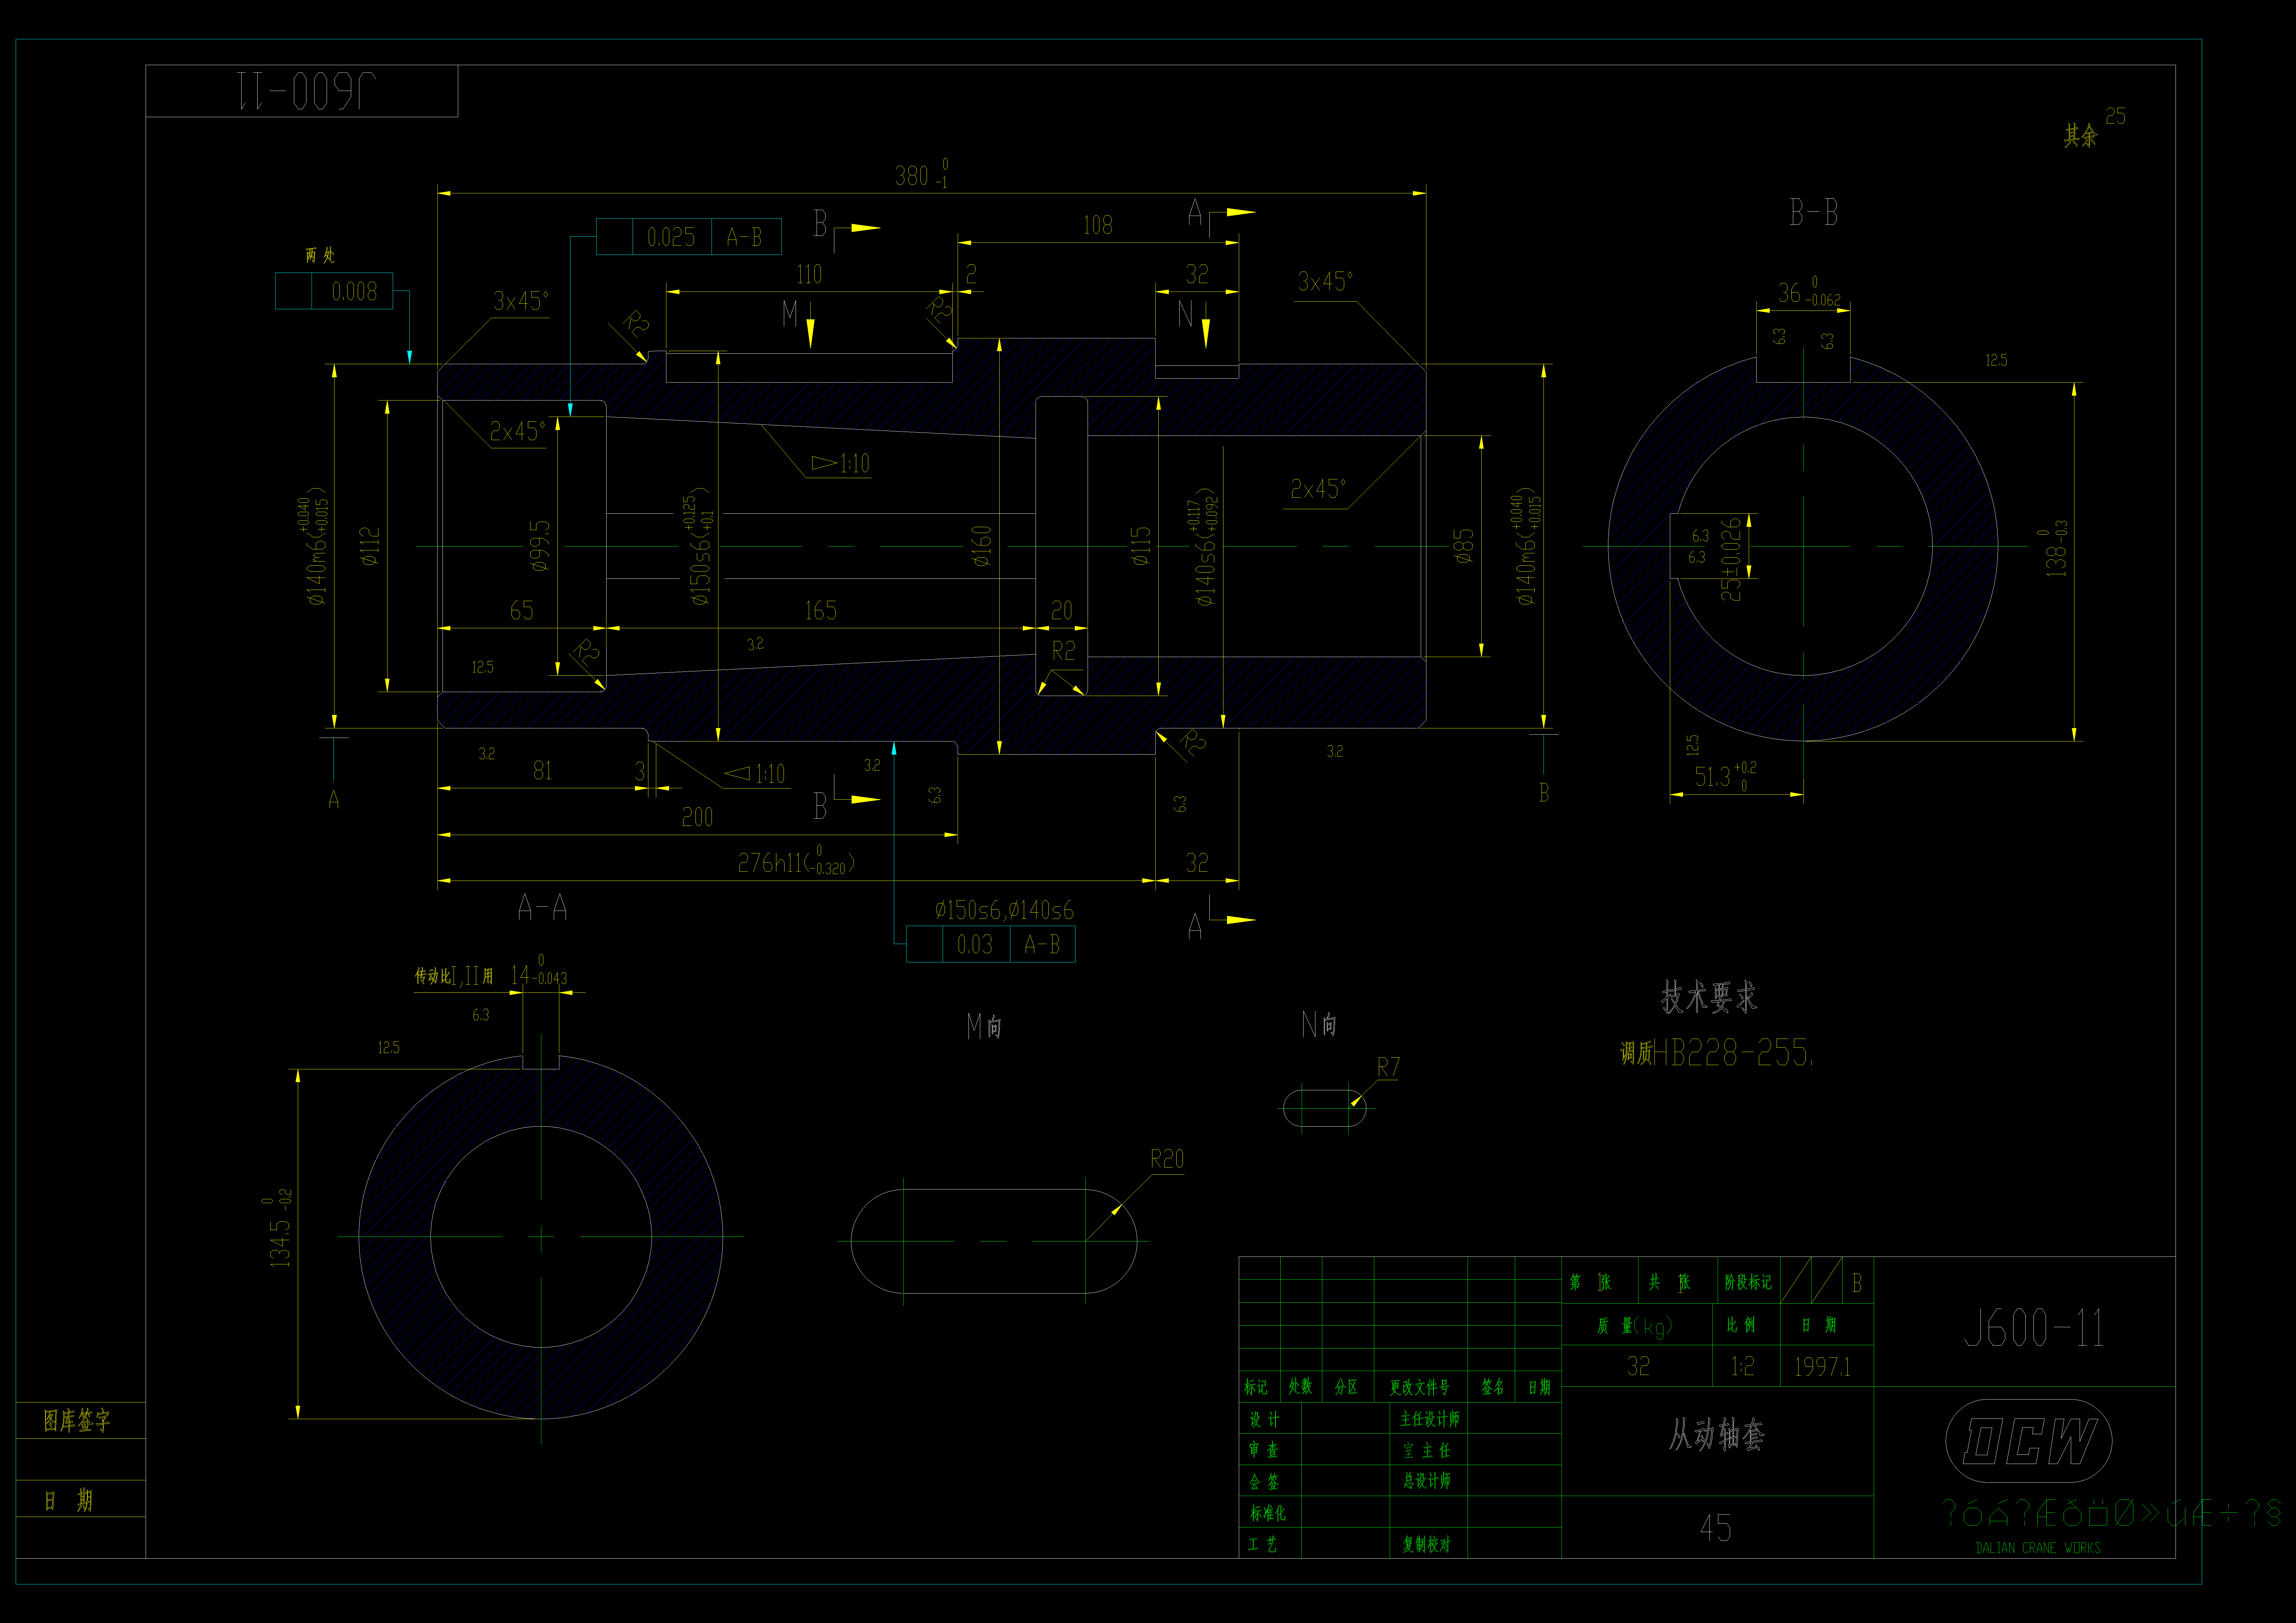Select the R20 radius annotation
The width and height of the screenshot is (2296, 1623).
coord(1167,1159)
